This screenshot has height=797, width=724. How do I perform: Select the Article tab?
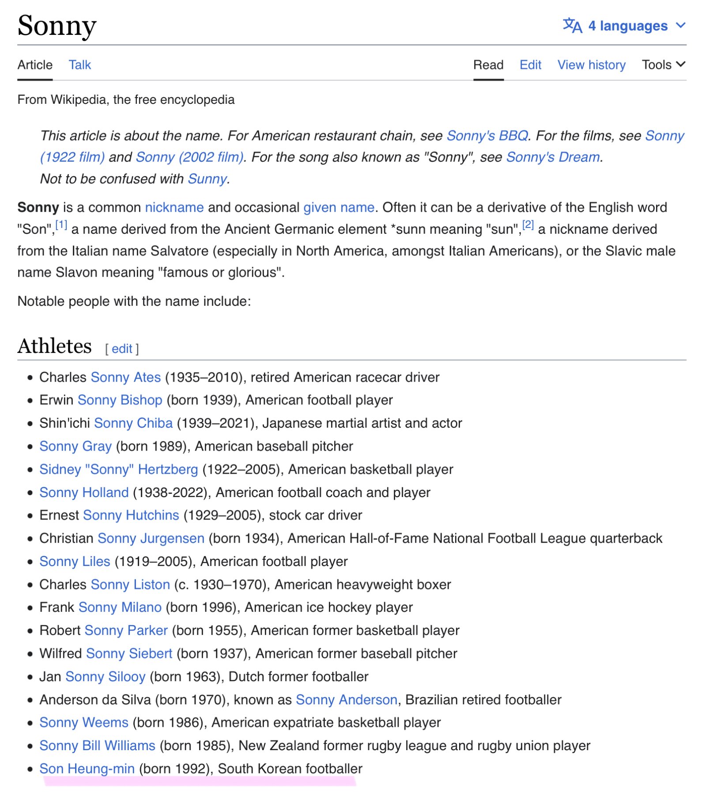point(35,65)
